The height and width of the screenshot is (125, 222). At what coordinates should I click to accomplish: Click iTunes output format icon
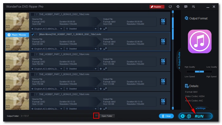(199, 41)
